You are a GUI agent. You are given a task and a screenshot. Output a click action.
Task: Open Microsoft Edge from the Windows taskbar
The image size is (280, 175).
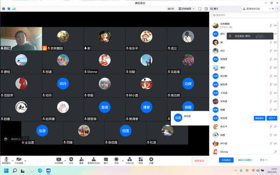(40, 170)
